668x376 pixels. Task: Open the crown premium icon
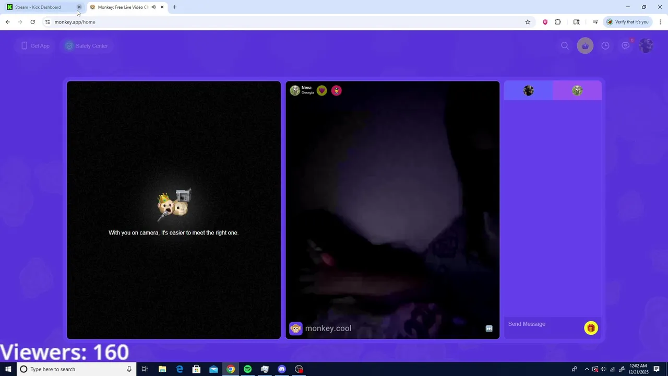[585, 46]
